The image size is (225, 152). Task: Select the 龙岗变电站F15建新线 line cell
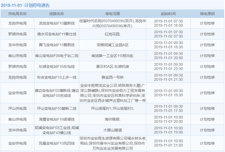57,23
